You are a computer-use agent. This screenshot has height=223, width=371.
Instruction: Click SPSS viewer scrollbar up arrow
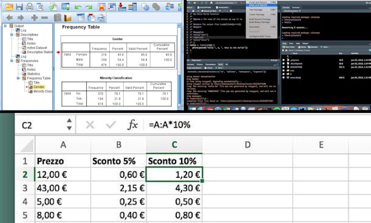pyautogui.click(x=179, y=26)
